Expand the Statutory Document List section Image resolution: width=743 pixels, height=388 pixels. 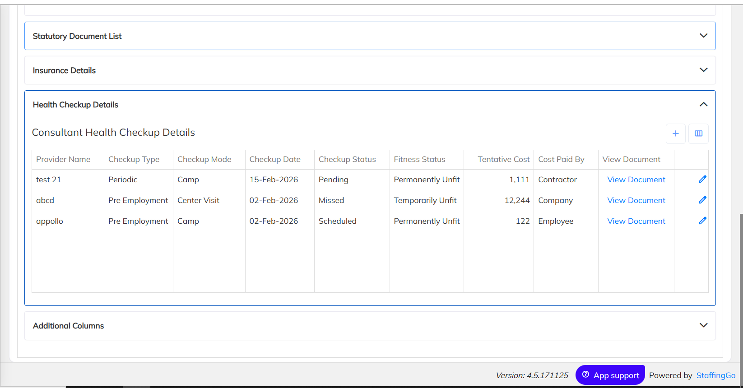click(x=370, y=36)
